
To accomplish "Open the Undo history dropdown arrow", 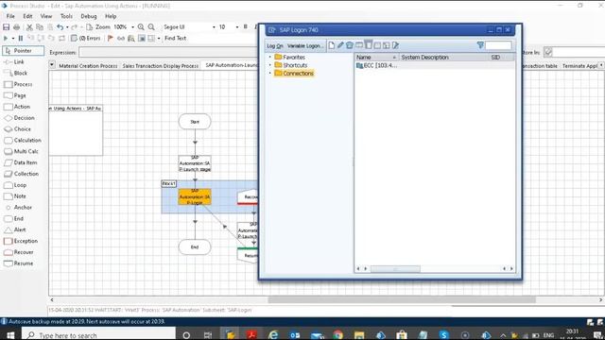I will 67,27.
